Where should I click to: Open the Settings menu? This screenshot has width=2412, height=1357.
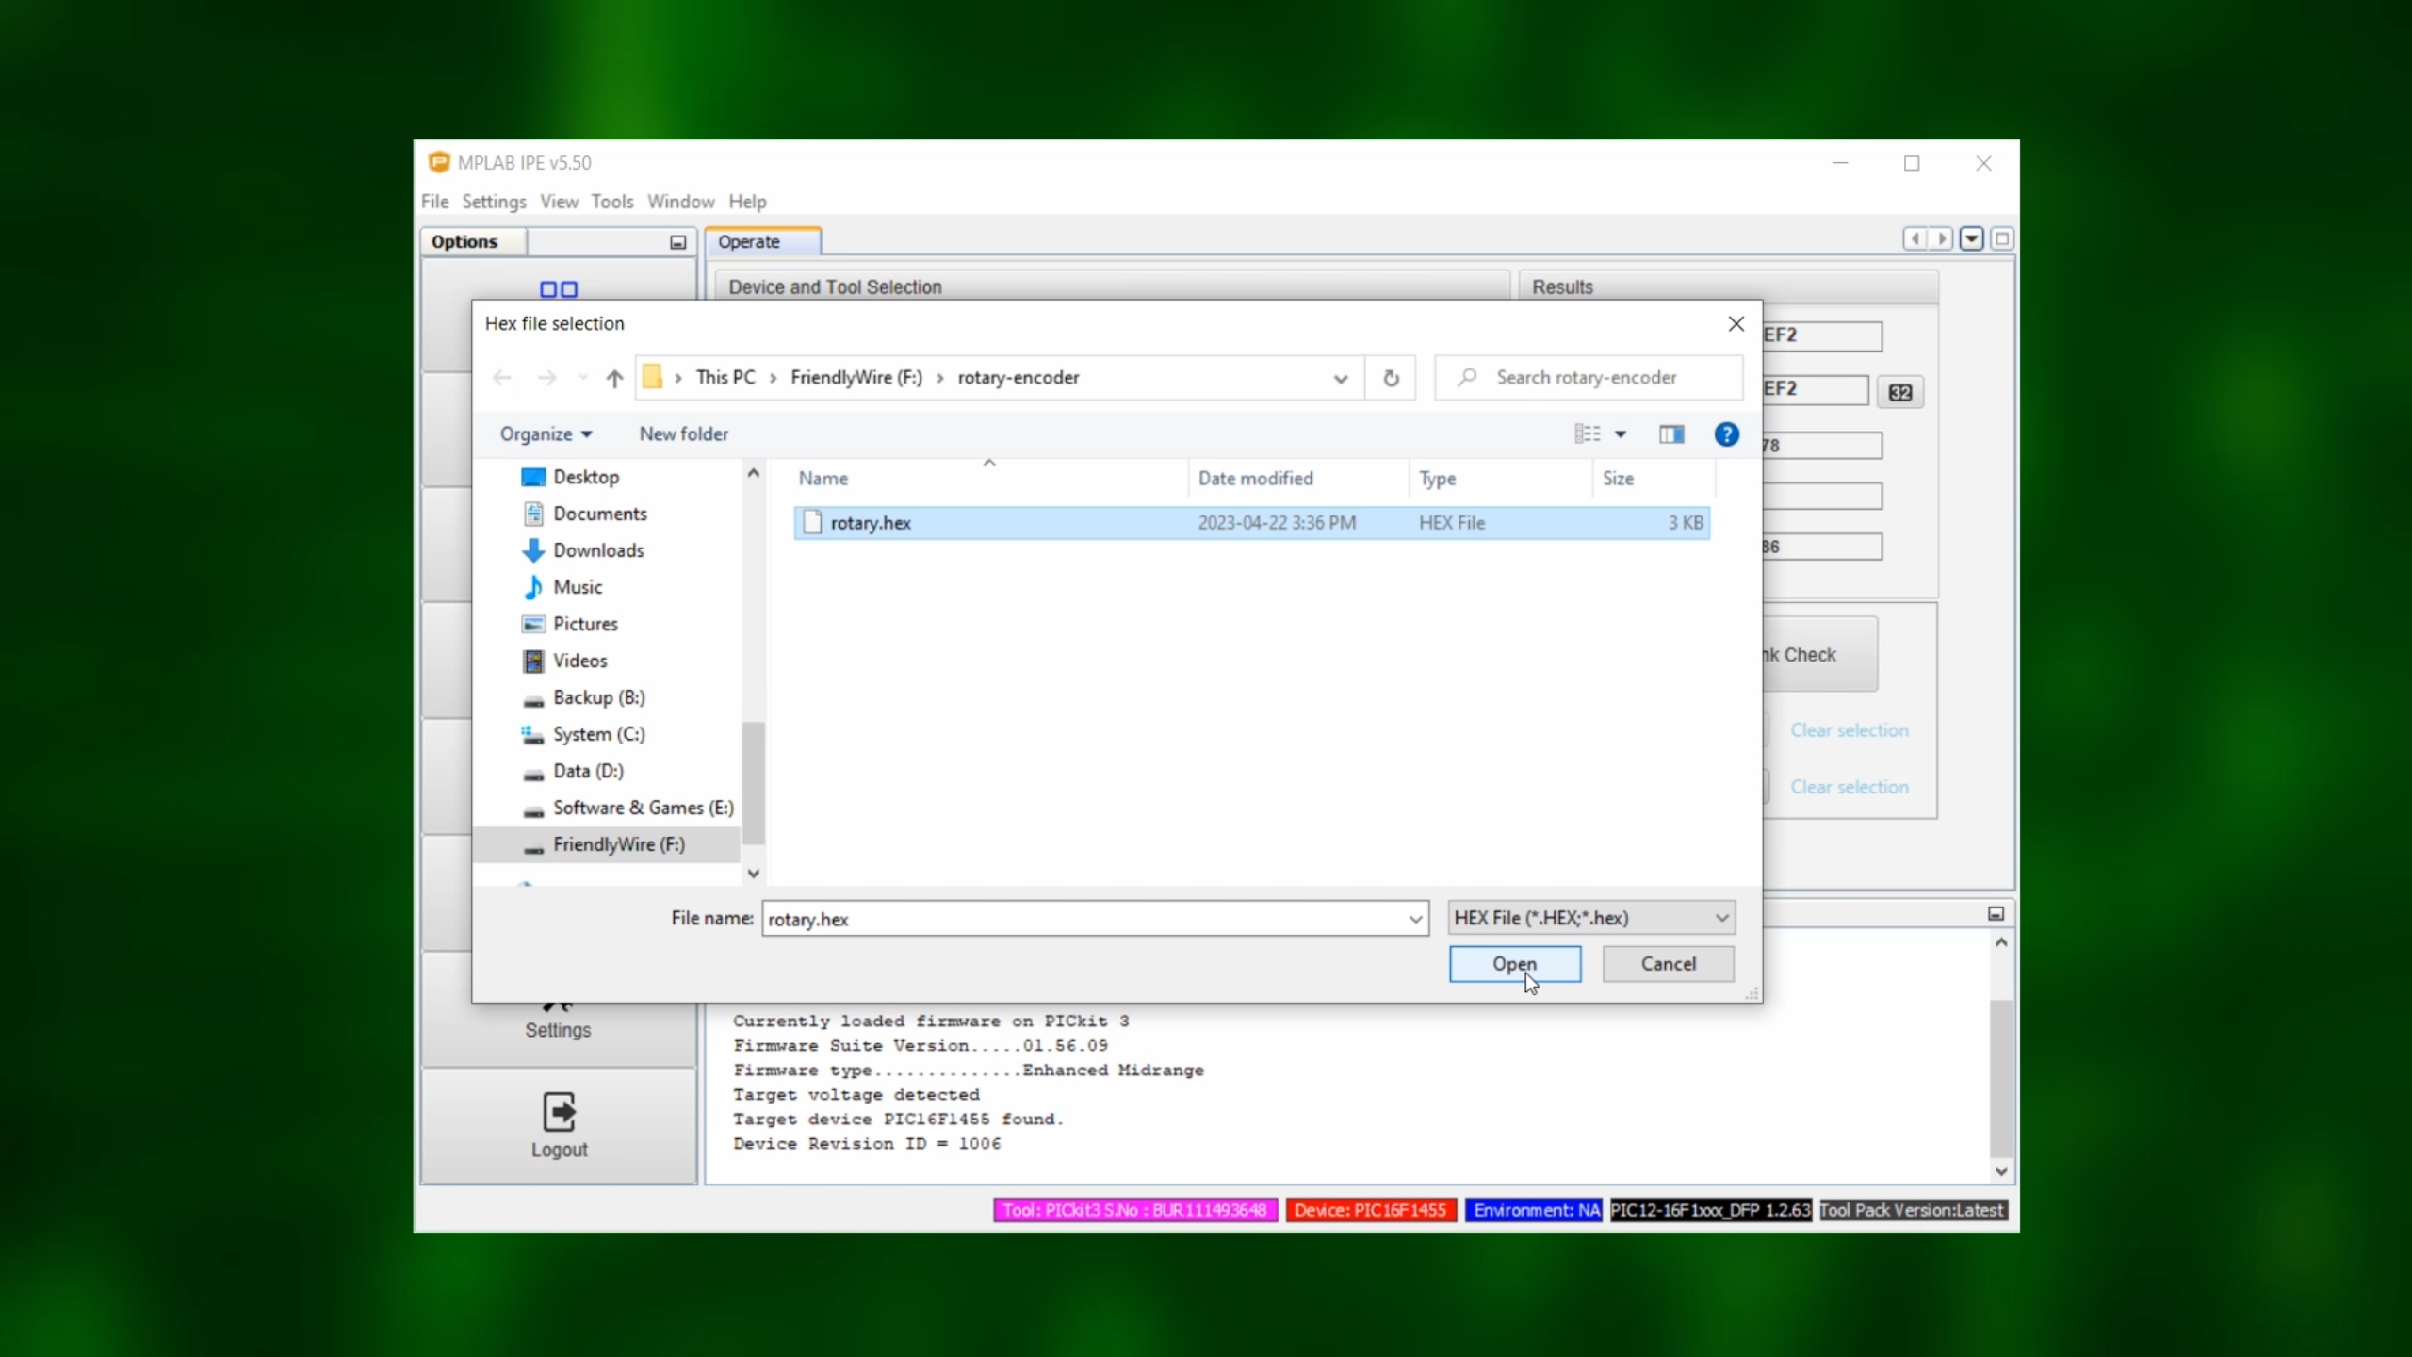coord(494,202)
